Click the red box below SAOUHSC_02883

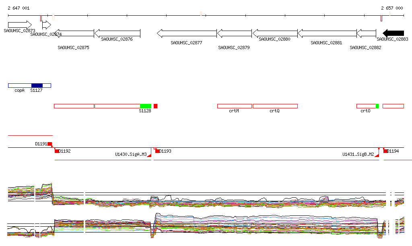[x=393, y=106]
